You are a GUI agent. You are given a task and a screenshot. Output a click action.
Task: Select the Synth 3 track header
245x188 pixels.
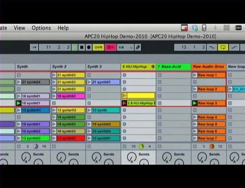(103, 67)
